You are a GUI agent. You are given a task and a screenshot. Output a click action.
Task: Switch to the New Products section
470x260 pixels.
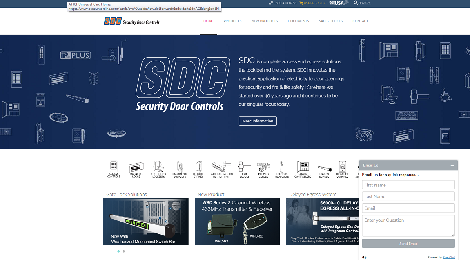pos(264,21)
